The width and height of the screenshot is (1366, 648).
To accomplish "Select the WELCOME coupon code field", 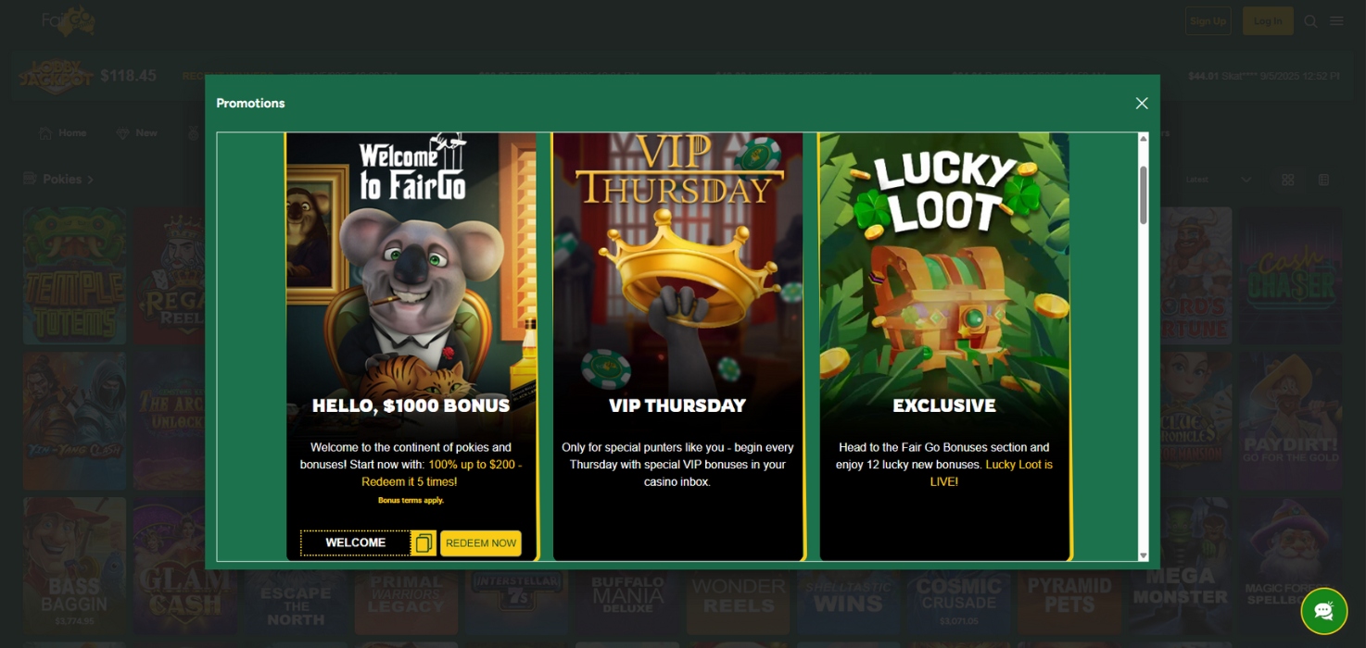I will pos(356,543).
